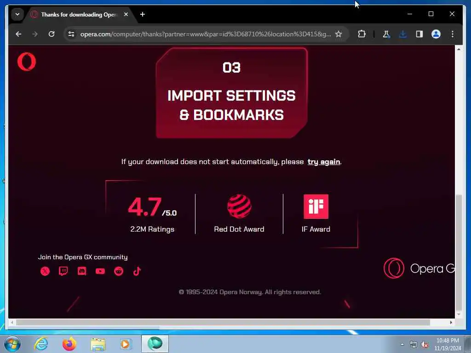Click the Opera logo at page top-left

26,62
